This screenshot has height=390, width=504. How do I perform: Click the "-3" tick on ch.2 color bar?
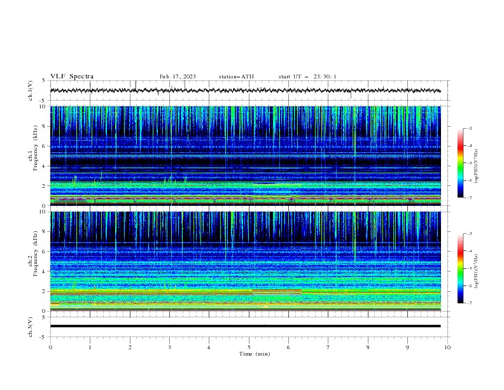(x=469, y=234)
